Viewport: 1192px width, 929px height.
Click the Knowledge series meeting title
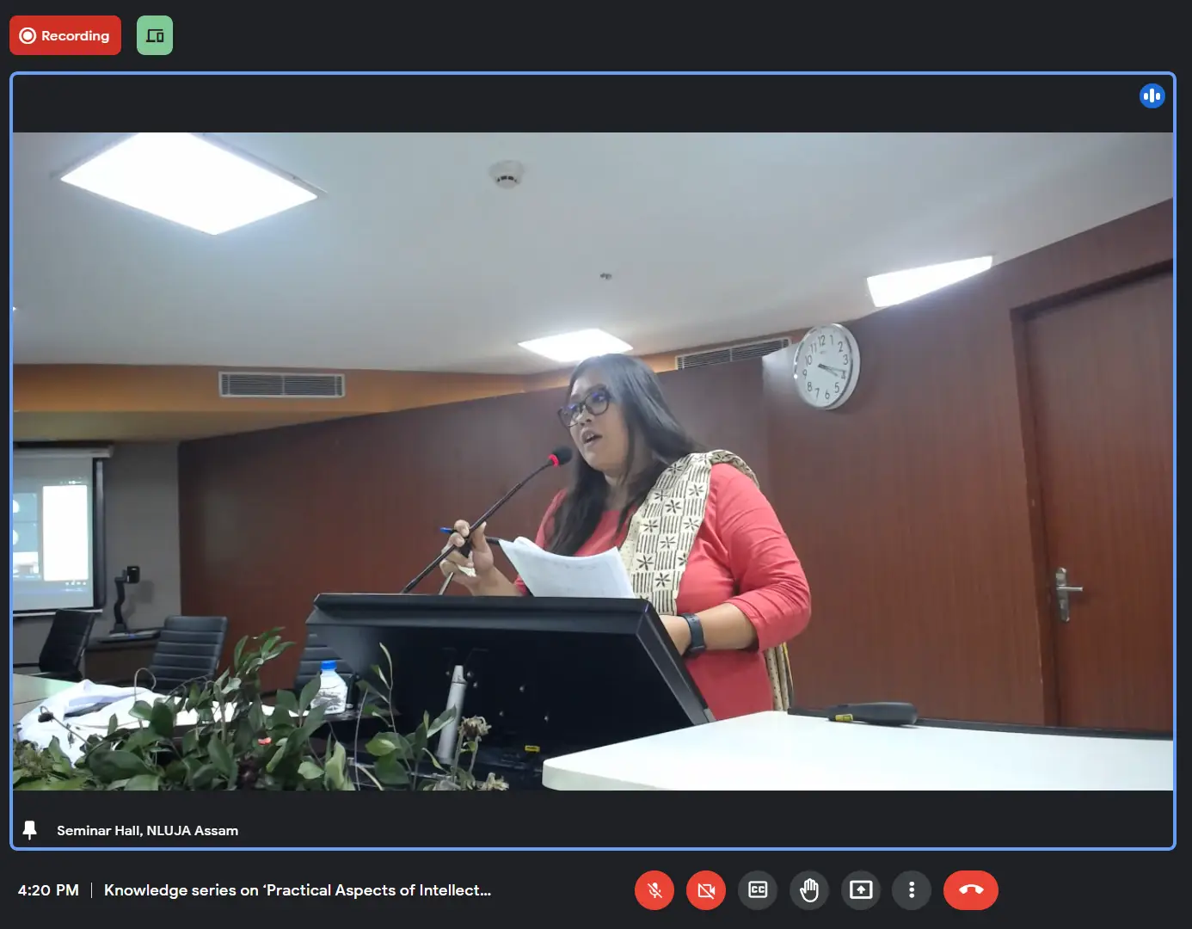coord(298,890)
